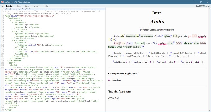The image size is (211, 112).
Task: Jump back via '3' before aa] ab note
Action: pos(157,61)
